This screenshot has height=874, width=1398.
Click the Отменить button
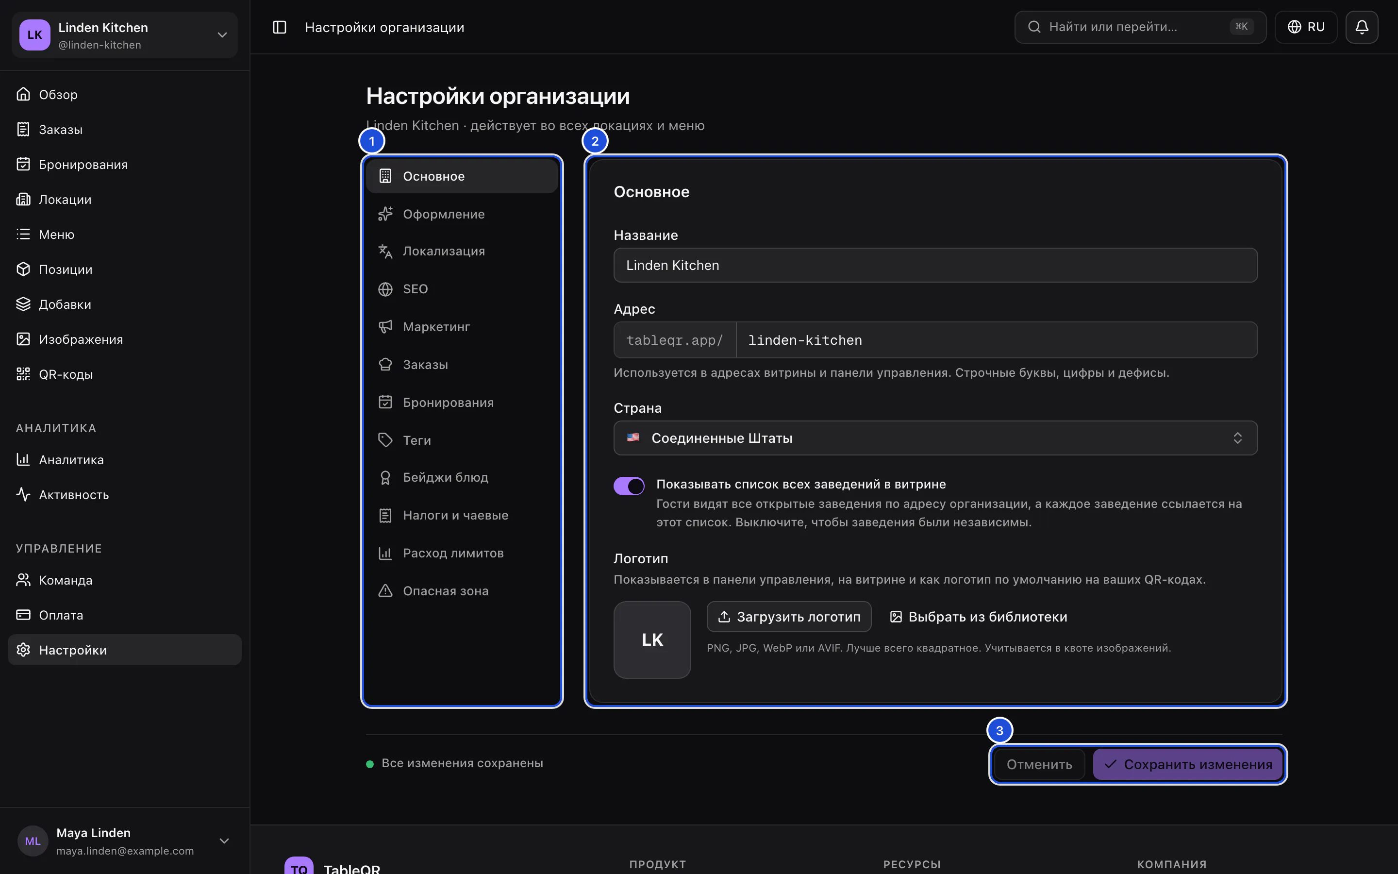click(1039, 764)
